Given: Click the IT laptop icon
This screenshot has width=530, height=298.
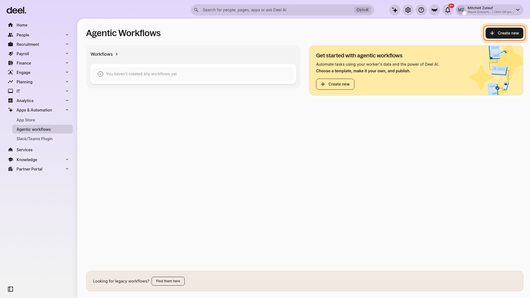Looking at the screenshot, I should pyautogui.click(x=10, y=91).
